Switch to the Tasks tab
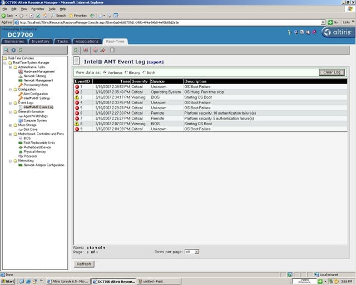The height and width of the screenshot is (285, 356). [62, 41]
